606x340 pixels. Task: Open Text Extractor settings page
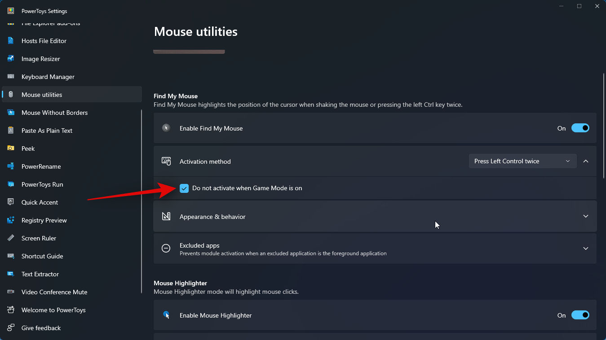click(x=72, y=274)
